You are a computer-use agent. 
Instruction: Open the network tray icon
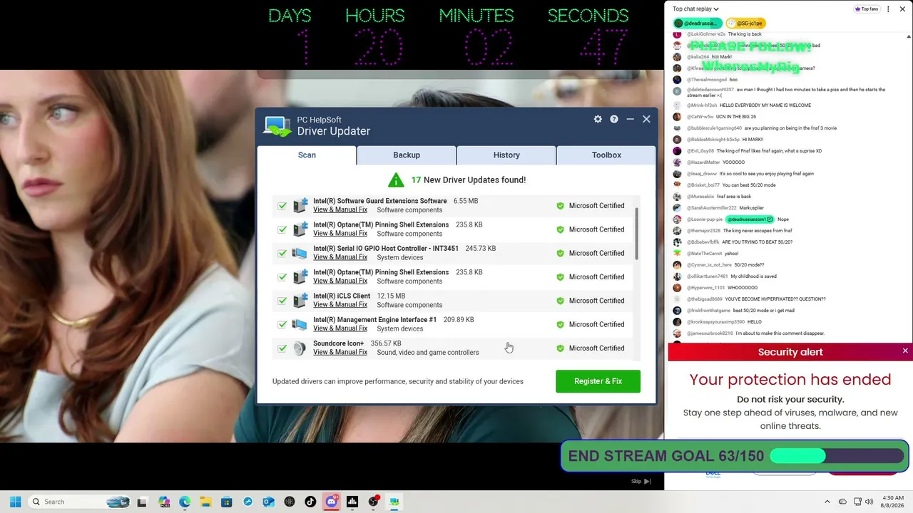857,502
